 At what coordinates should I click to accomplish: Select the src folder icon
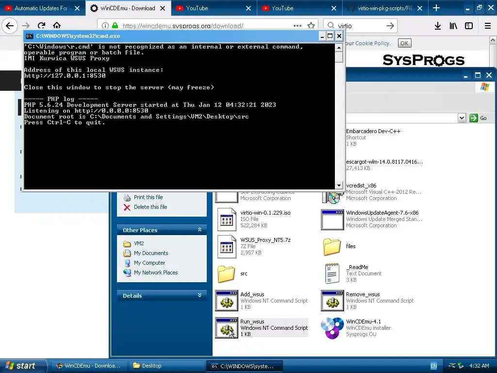pos(226,274)
